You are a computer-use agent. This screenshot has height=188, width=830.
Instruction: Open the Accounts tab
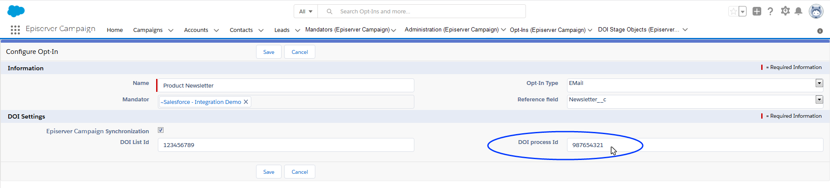[x=196, y=30]
